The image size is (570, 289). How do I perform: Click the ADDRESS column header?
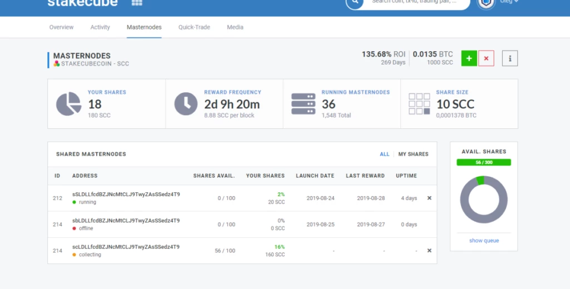85,176
